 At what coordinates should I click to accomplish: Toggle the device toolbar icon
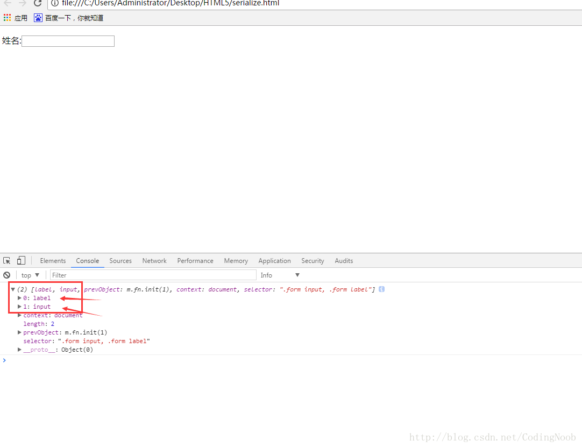(x=21, y=260)
